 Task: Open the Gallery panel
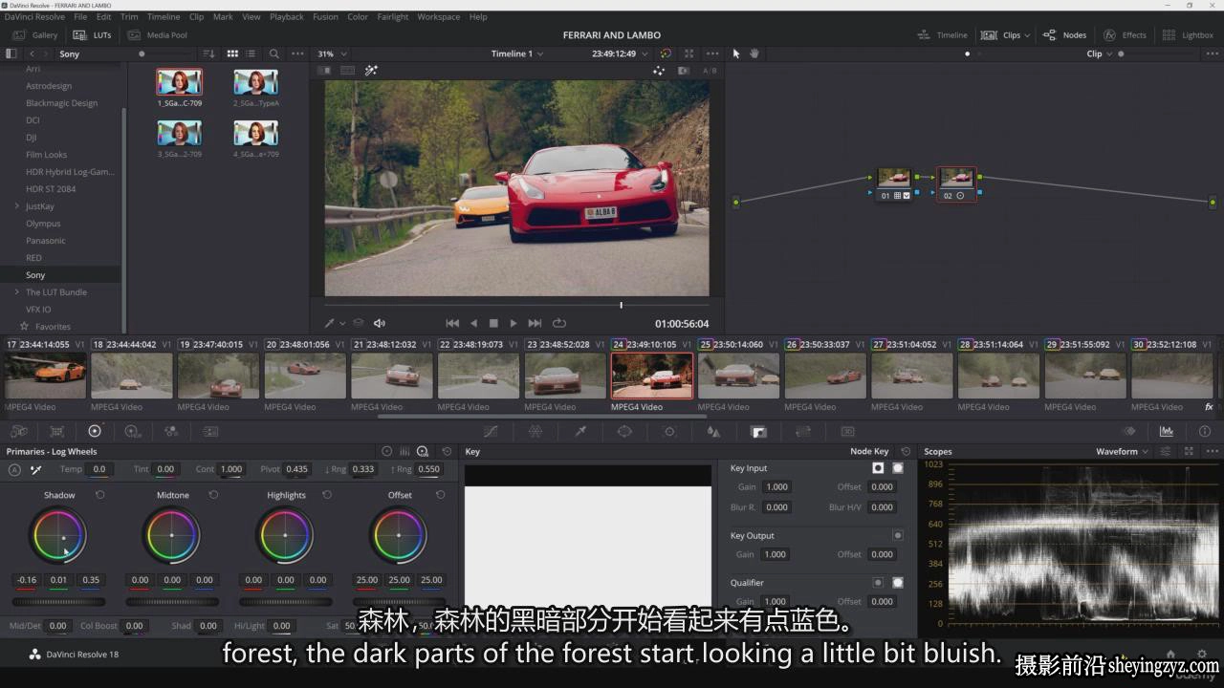pyautogui.click(x=34, y=34)
